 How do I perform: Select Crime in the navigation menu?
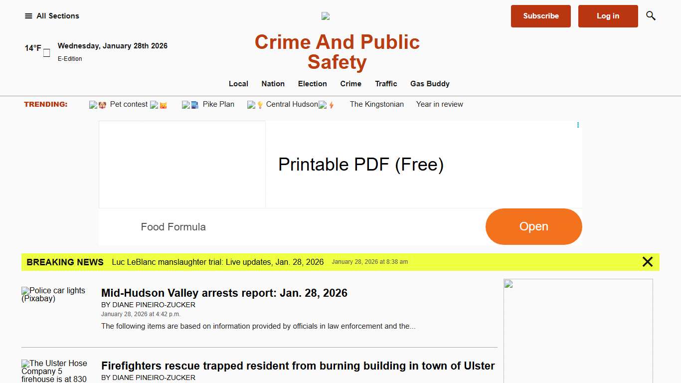pos(350,84)
